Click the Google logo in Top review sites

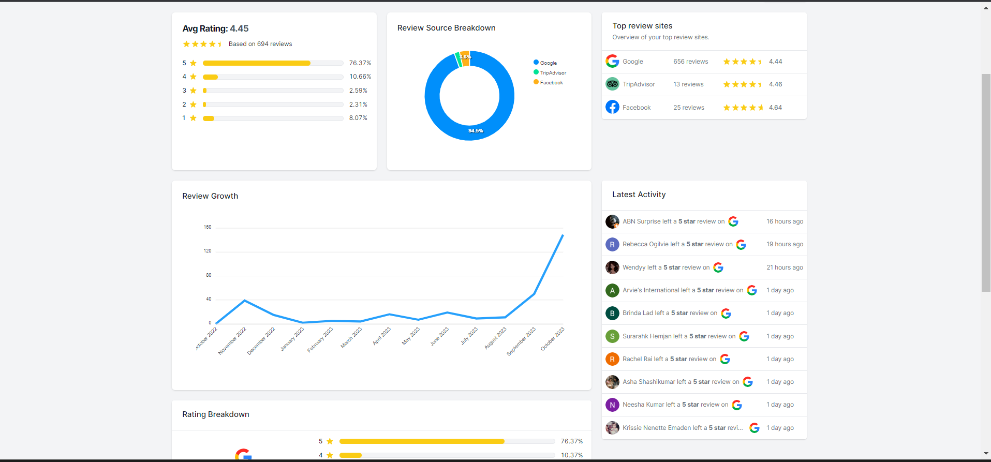(612, 62)
